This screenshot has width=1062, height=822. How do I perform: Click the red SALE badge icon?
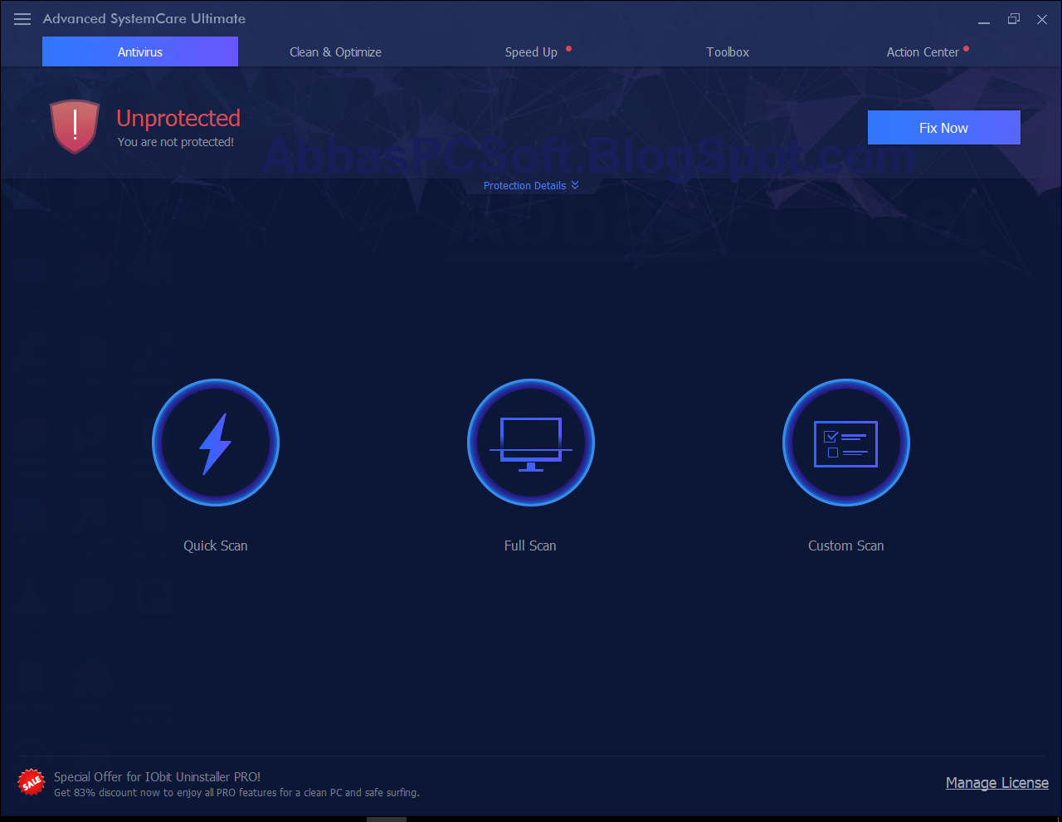pyautogui.click(x=32, y=781)
